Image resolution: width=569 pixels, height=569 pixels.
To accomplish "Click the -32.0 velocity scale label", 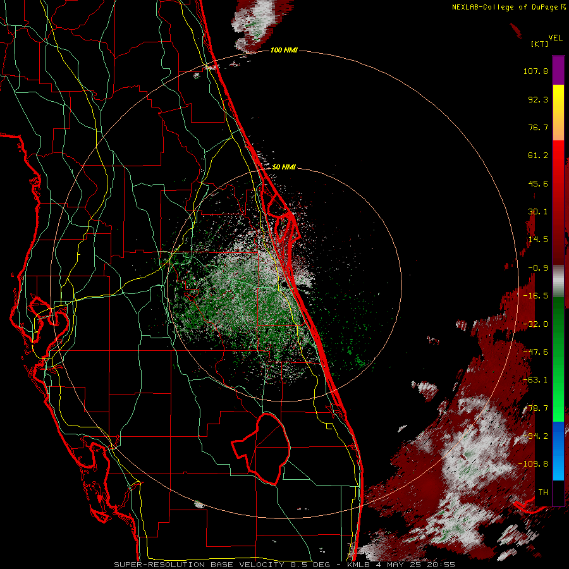I will coord(535,324).
